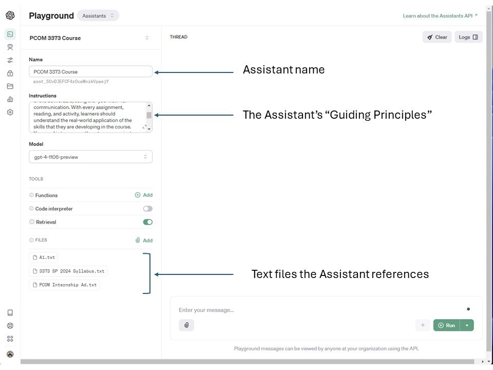Open the Files folder sidebar icon
The height and width of the screenshot is (370, 493).
point(10,86)
